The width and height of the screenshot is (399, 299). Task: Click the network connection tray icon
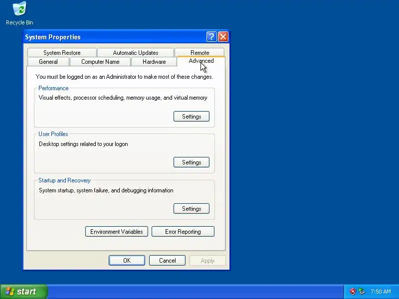coord(362,292)
